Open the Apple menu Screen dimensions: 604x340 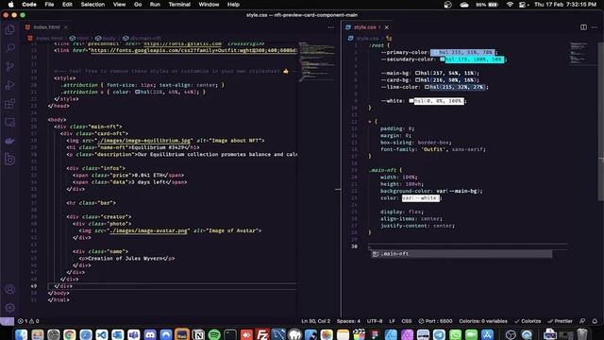click(x=10, y=4)
